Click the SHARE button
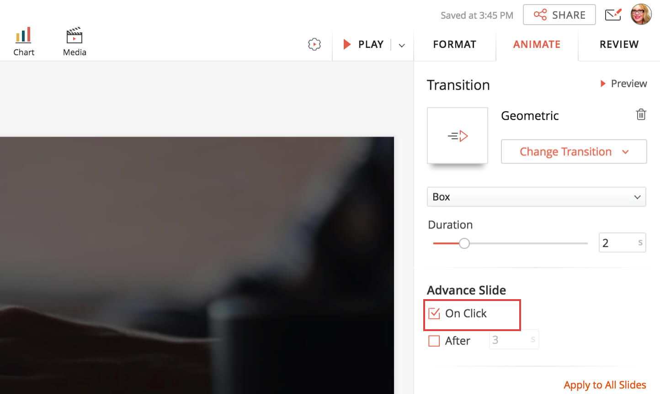Viewport: 660px width, 394px height. point(559,15)
